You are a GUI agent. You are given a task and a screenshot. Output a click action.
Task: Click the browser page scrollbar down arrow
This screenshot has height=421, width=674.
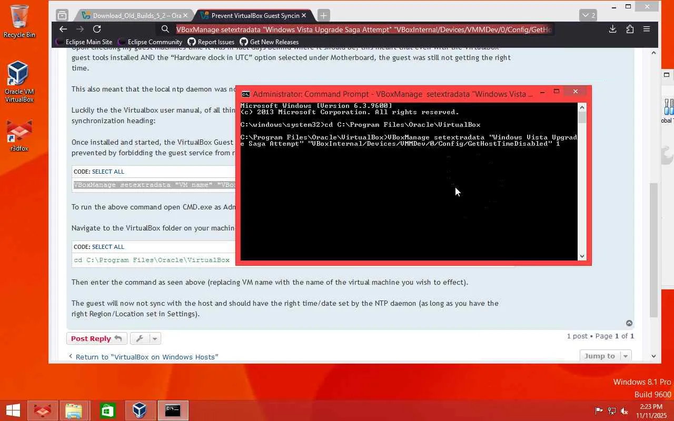(x=654, y=356)
